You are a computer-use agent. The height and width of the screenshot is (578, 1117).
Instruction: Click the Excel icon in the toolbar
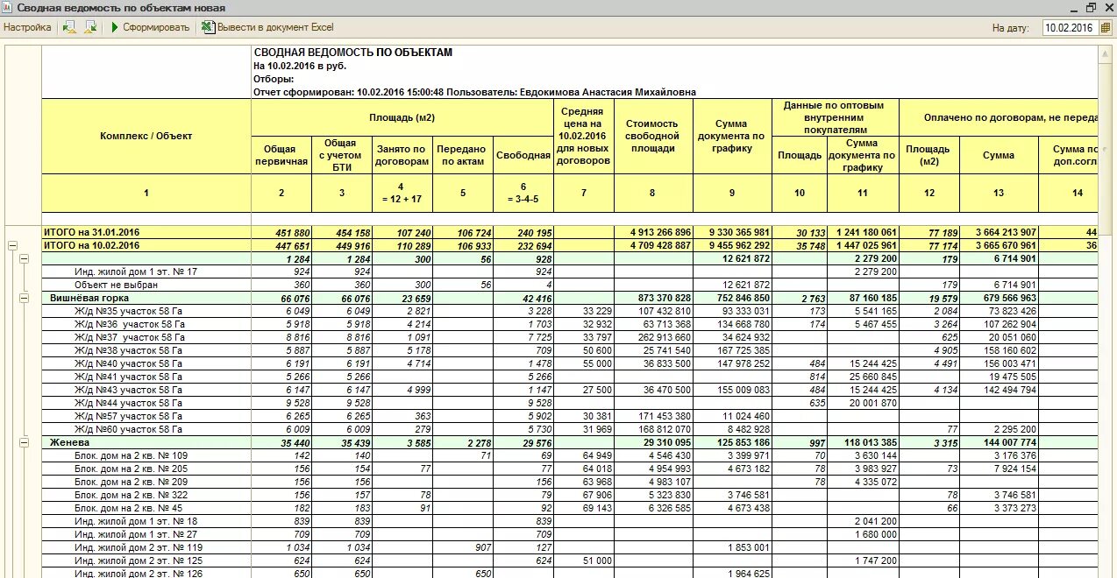[209, 27]
